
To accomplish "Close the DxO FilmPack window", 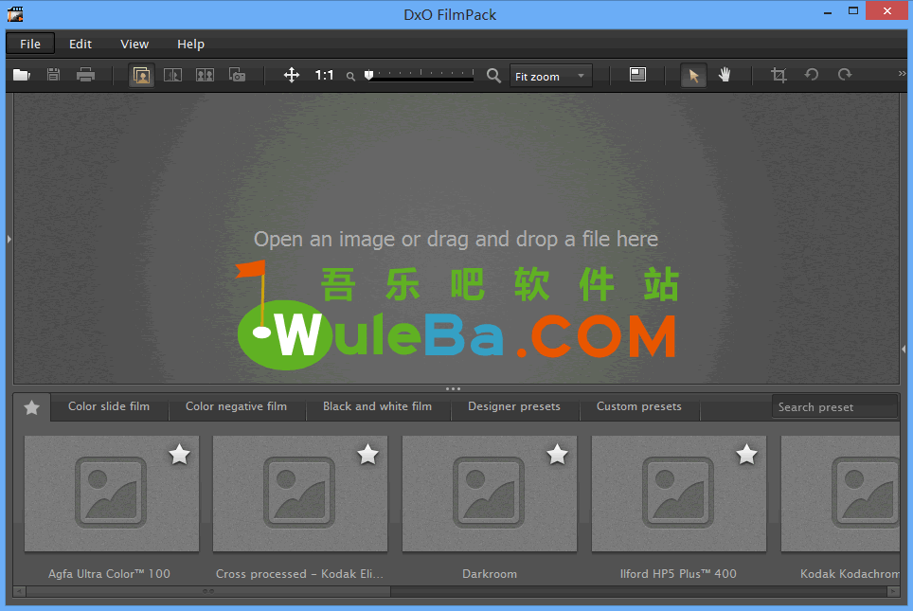I will point(886,11).
